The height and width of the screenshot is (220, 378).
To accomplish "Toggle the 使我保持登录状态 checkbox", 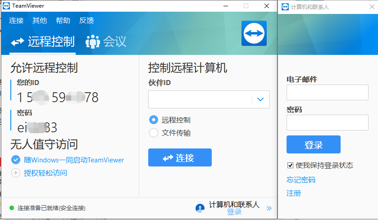I will 290,166.
